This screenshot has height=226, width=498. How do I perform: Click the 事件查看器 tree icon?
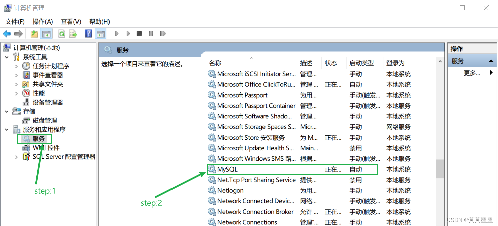point(26,75)
